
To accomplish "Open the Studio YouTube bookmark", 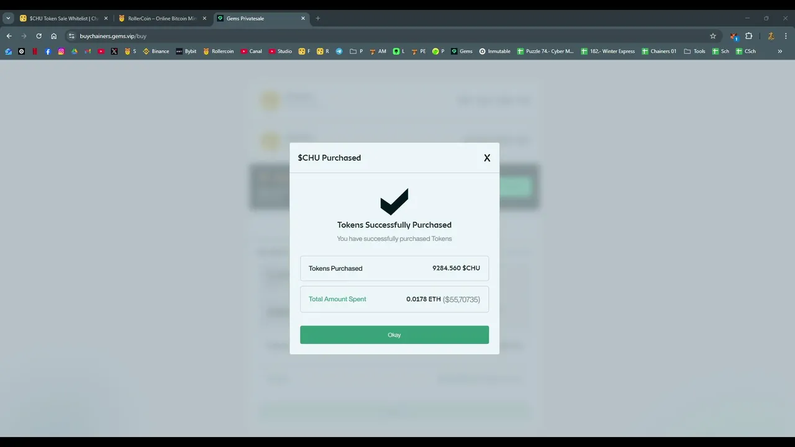I will [281, 52].
